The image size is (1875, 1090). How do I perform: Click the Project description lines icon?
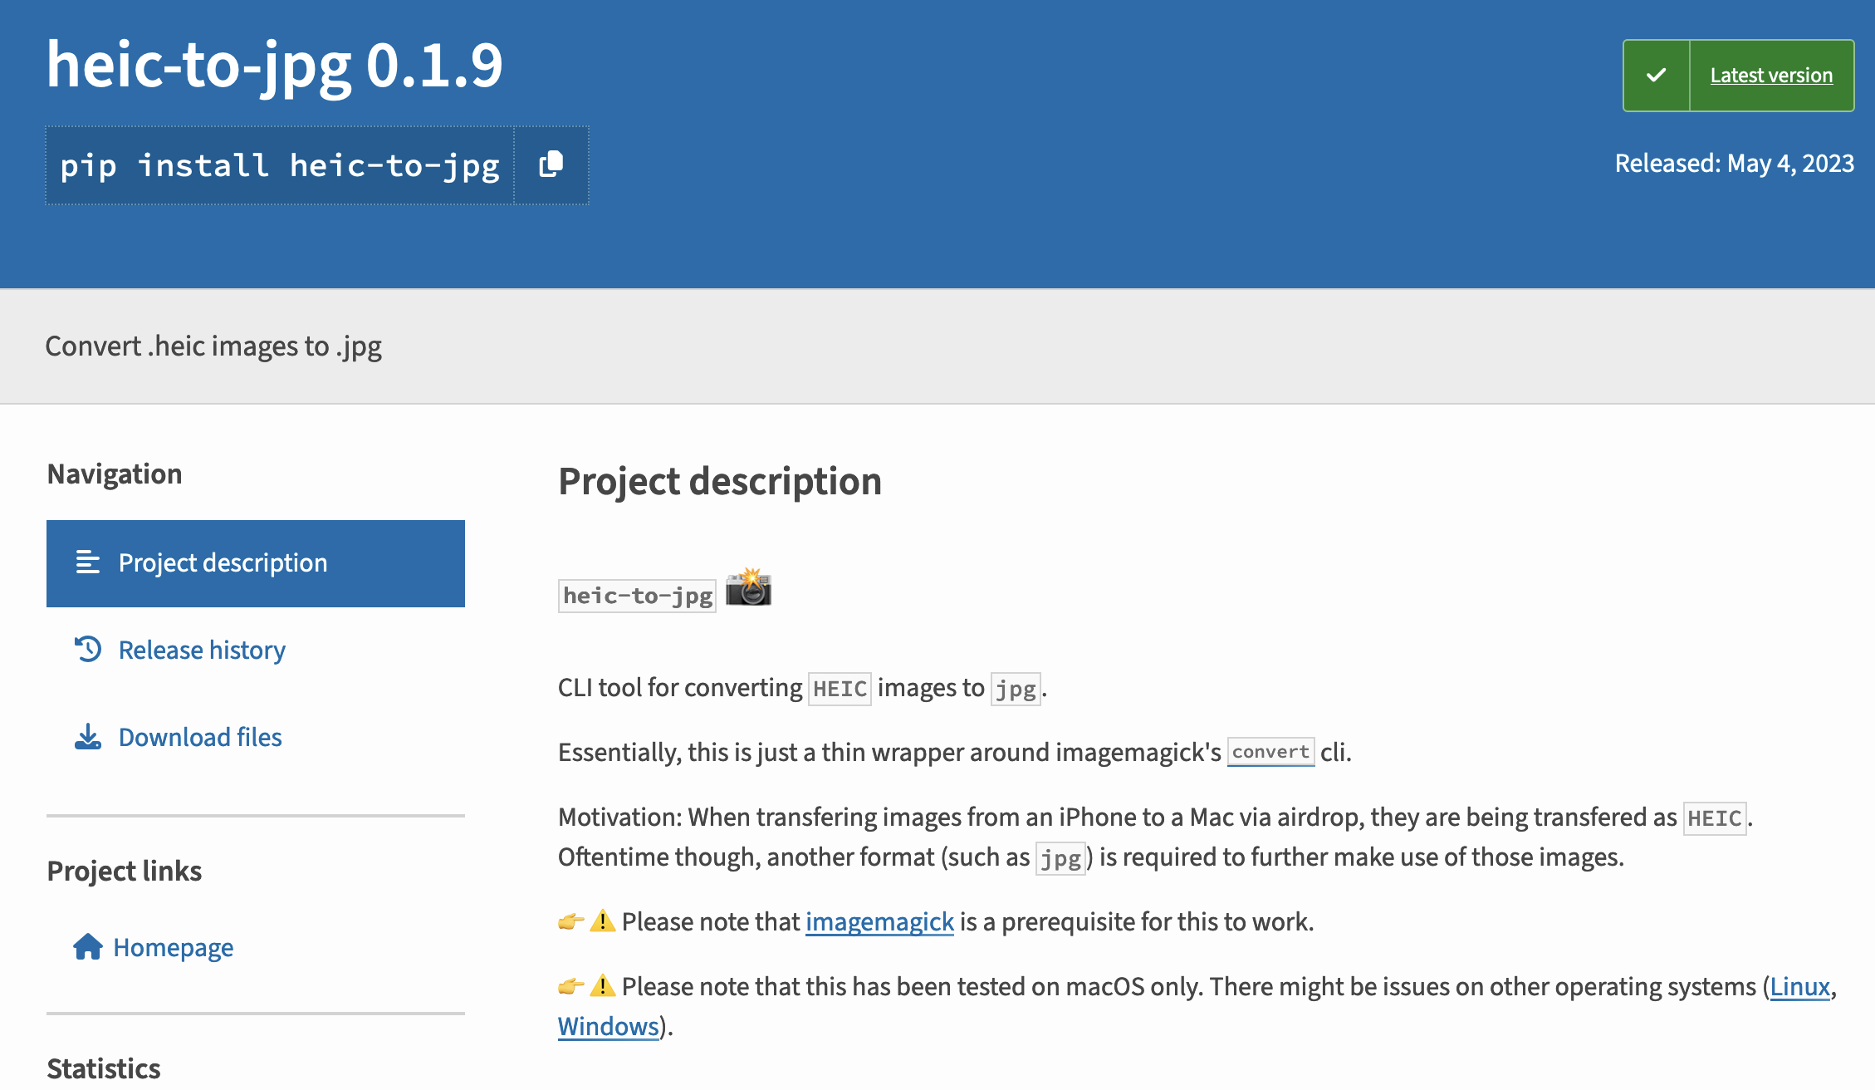(x=87, y=563)
